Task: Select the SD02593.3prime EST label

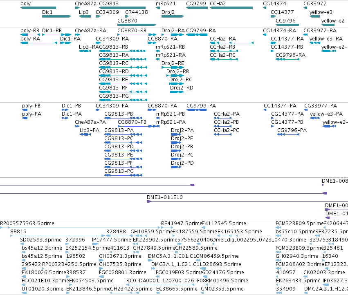Action: 41,240
